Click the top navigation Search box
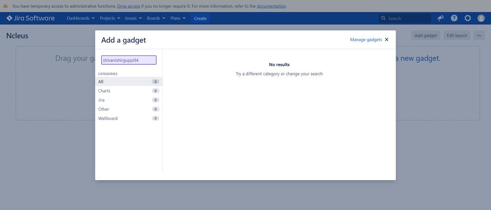 [x=404, y=18]
